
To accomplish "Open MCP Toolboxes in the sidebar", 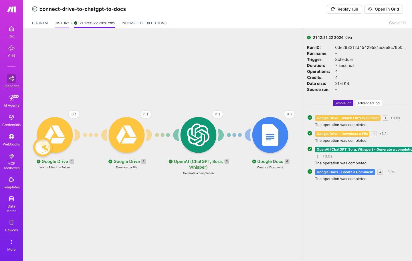I will pos(11,162).
